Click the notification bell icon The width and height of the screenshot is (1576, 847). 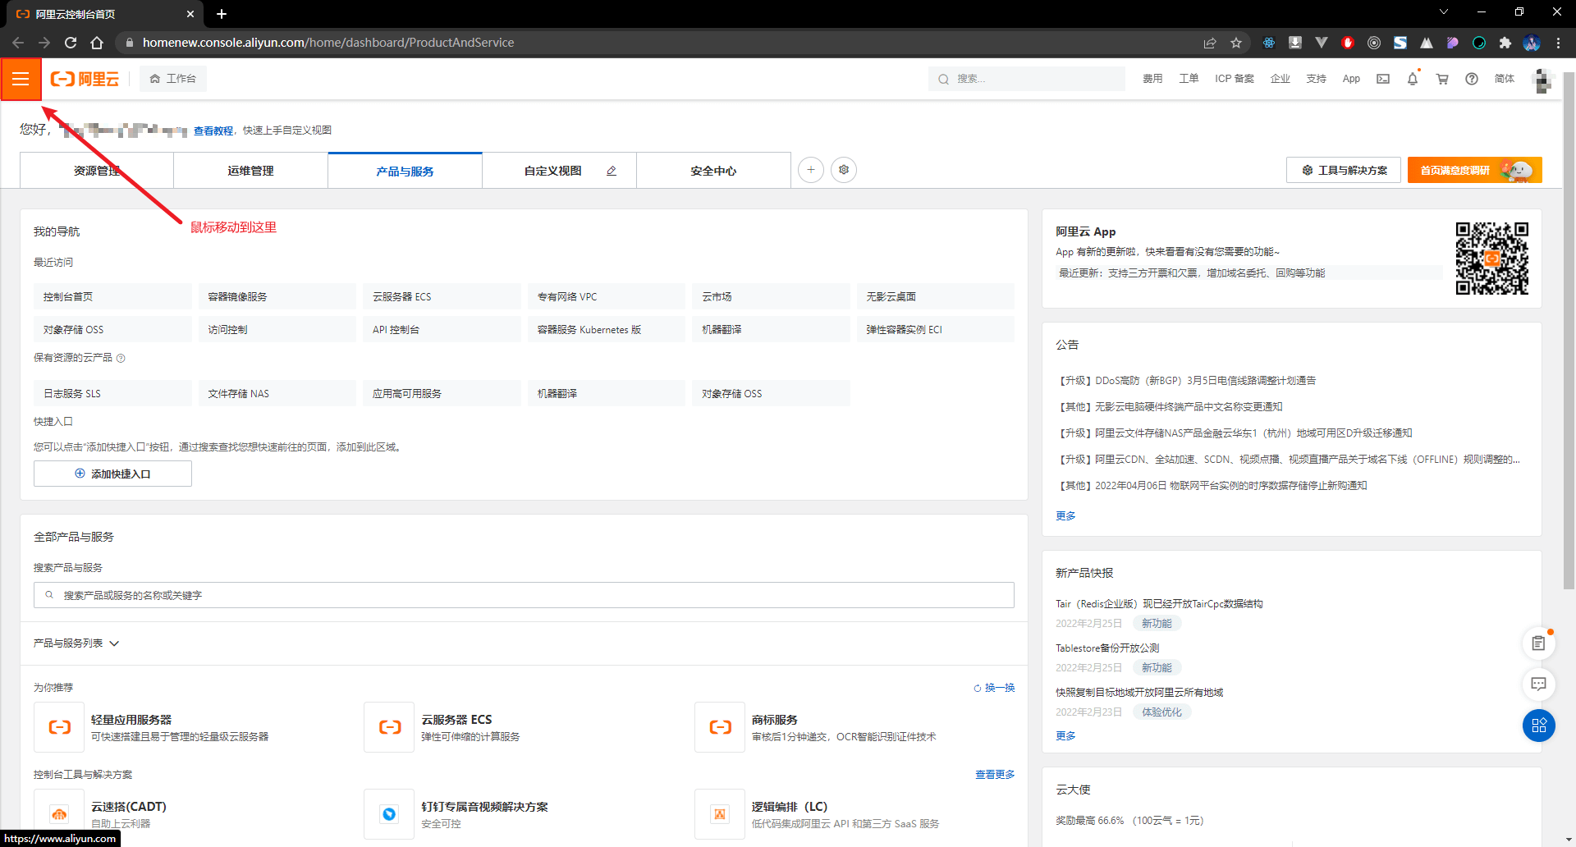1413,79
